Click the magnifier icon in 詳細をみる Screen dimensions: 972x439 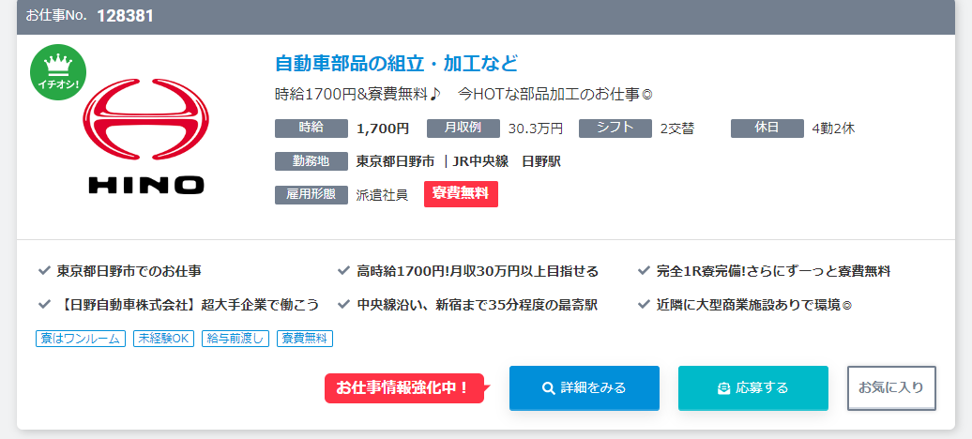(x=548, y=388)
